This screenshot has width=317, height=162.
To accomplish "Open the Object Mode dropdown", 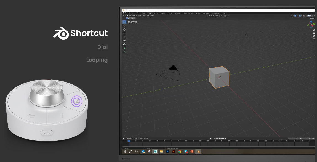I will pos(132,16).
